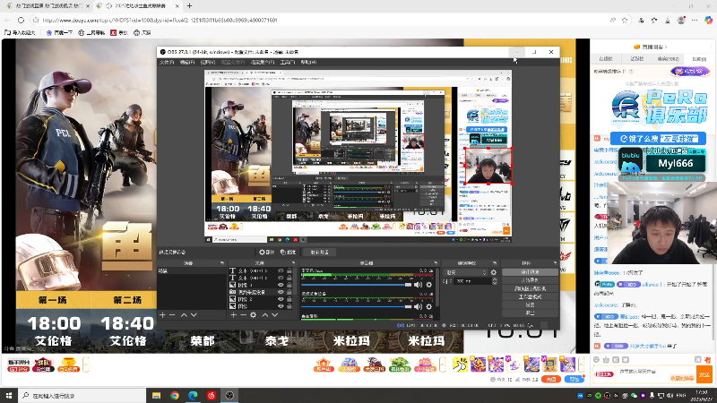Open the 直播回看 link atop the sidebar
This screenshot has width=717, height=403.
coord(651,47)
